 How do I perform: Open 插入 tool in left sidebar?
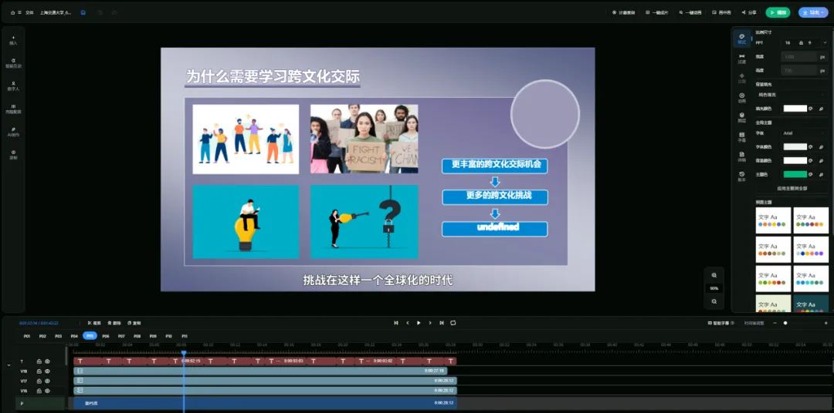pyautogui.click(x=13, y=40)
